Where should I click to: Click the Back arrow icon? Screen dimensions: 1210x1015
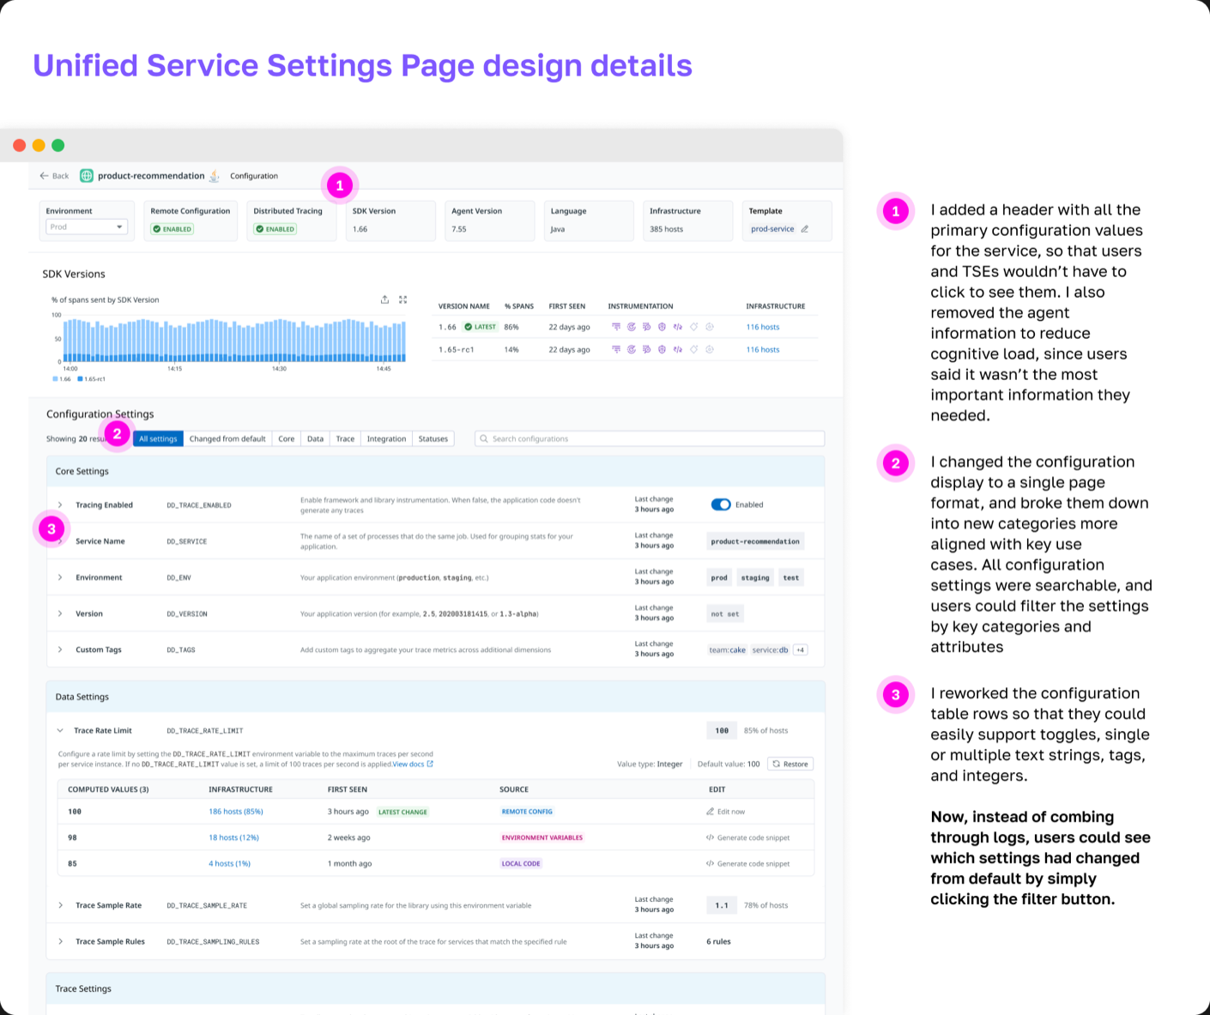44,176
